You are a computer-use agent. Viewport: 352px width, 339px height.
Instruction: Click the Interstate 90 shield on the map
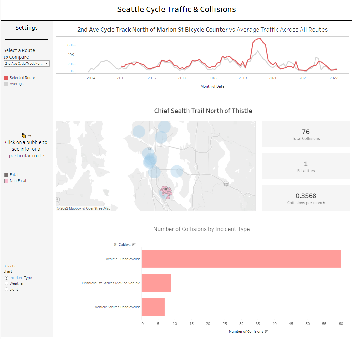226,184
